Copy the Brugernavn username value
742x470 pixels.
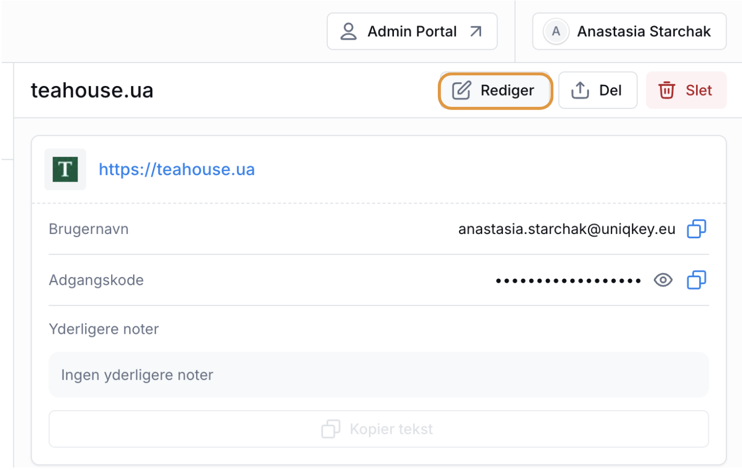click(x=697, y=229)
